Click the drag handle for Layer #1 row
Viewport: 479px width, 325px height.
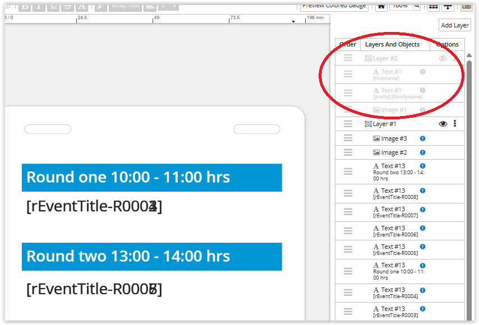[348, 124]
